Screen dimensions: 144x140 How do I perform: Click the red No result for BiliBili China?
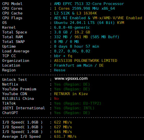click(x=56, y=99)
